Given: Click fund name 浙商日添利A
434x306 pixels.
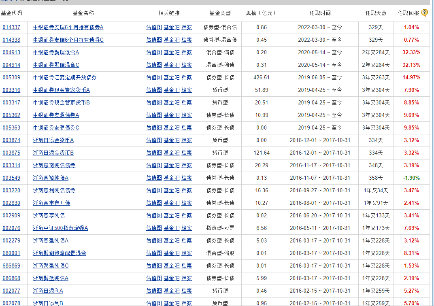Looking at the screenshot, I should pos(48,291).
